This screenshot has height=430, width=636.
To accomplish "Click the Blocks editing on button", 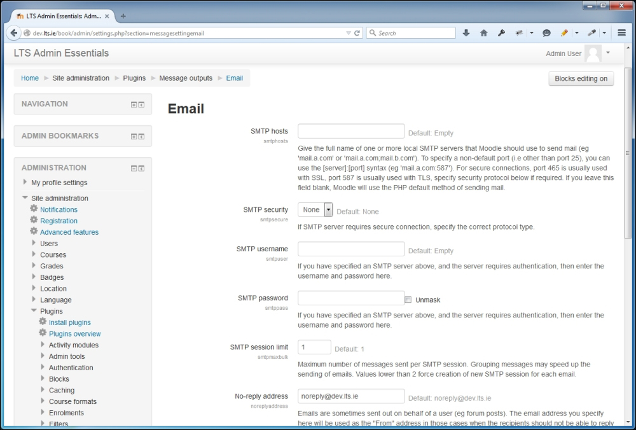I will (x=582, y=78).
